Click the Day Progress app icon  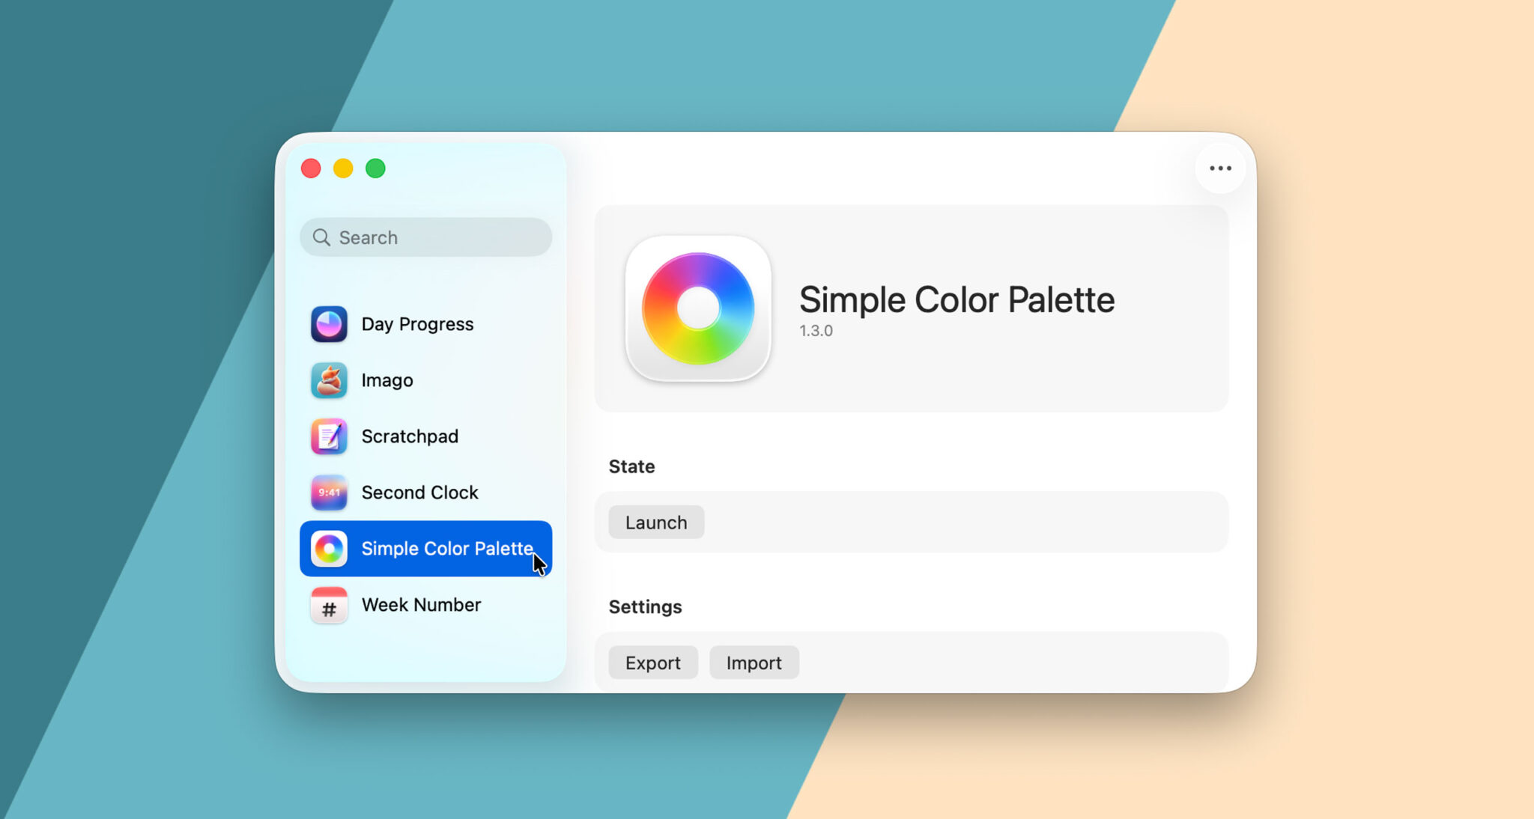click(329, 324)
